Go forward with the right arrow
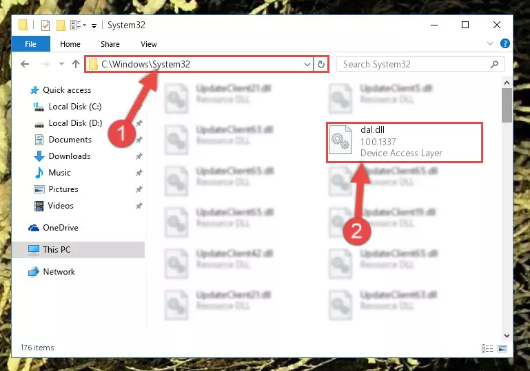This screenshot has height=371, width=530. (x=45, y=64)
